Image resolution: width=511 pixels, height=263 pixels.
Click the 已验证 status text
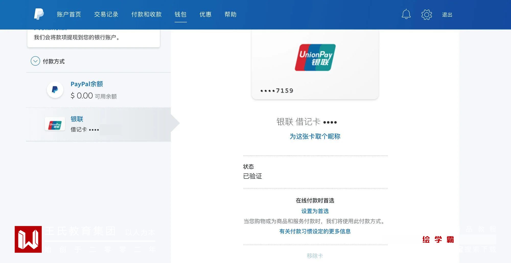coord(252,176)
